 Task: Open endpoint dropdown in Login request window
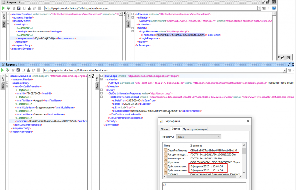[259, 8]
